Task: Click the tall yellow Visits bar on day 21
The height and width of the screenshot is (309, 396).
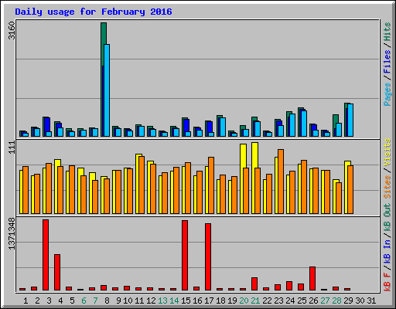Action: pyautogui.click(x=254, y=154)
